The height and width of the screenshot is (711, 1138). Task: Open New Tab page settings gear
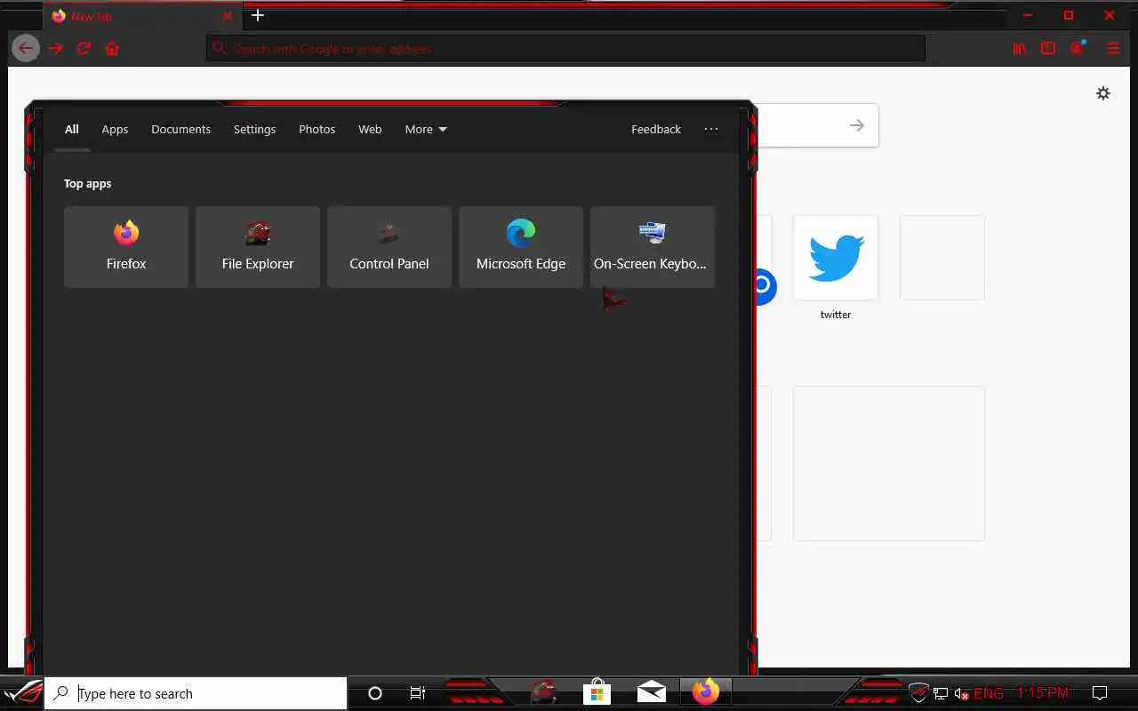point(1103,93)
